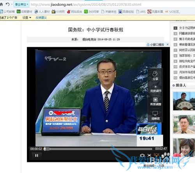Open the 清晰度 clarity option in the player
The height and width of the screenshot is (173, 195).
click(155, 116)
